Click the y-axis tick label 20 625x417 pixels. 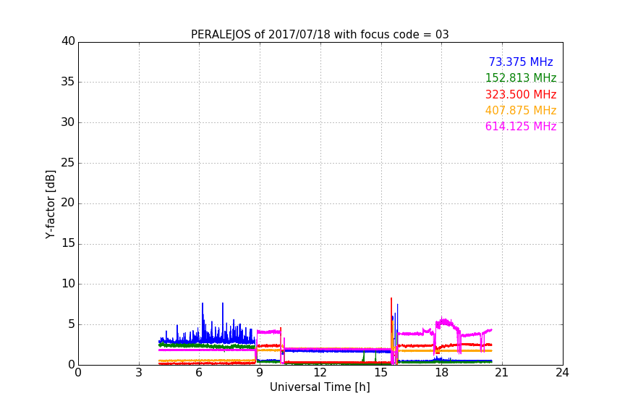pyautogui.click(x=68, y=203)
